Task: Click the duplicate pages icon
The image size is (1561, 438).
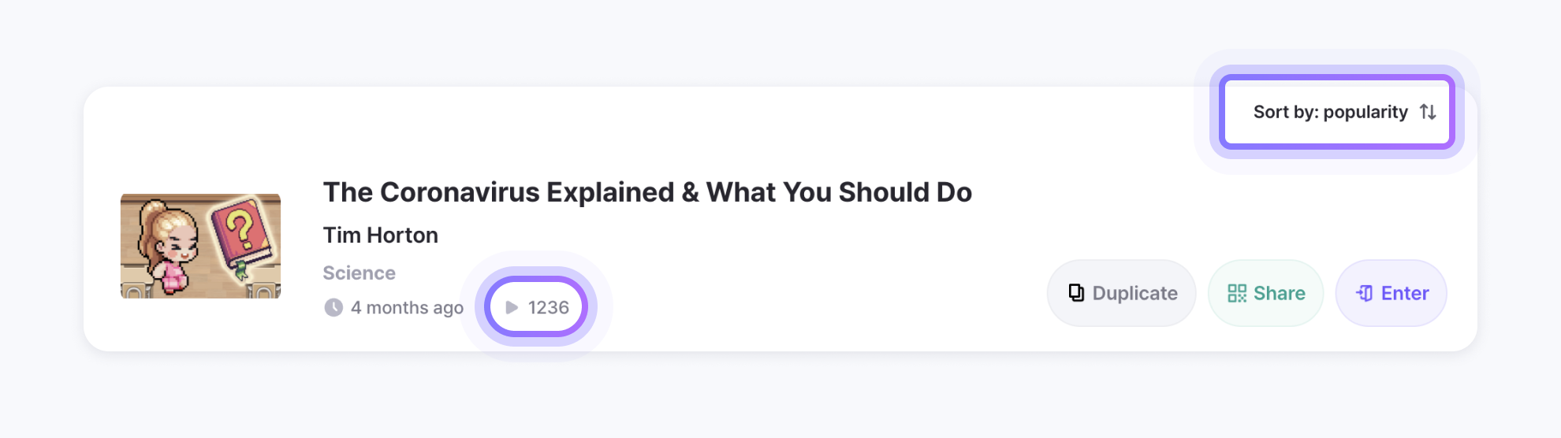Action: point(1076,293)
